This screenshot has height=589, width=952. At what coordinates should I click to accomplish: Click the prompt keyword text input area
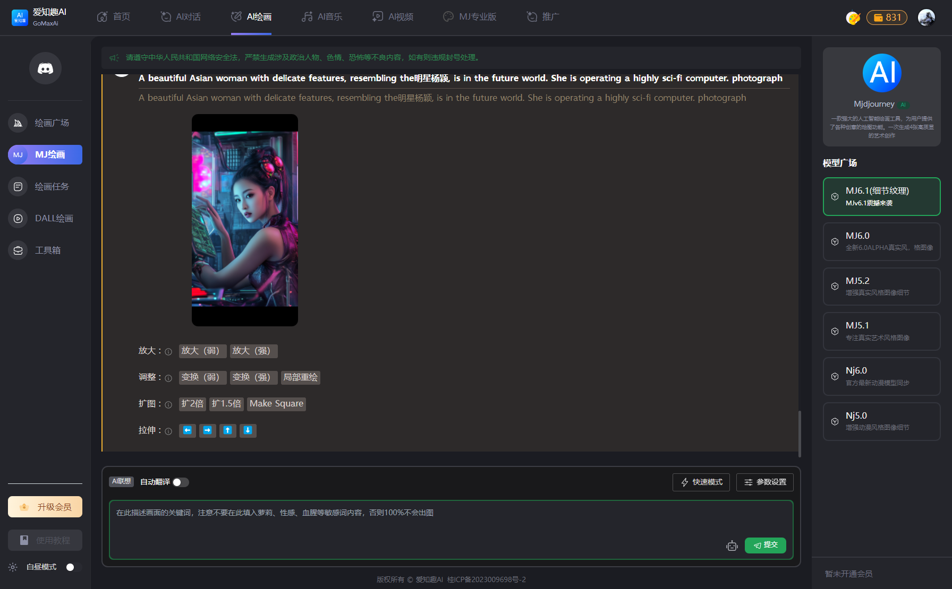(x=451, y=530)
